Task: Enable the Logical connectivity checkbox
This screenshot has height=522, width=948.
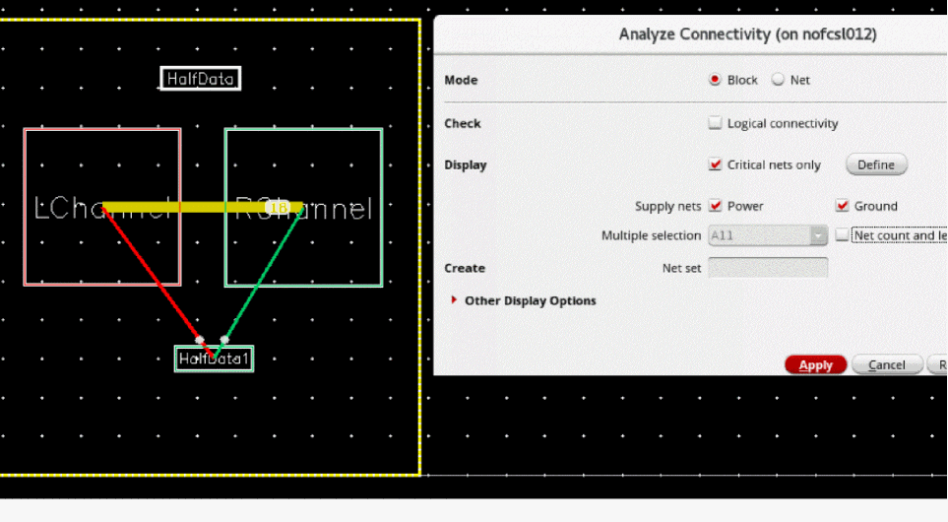Action: (x=716, y=123)
